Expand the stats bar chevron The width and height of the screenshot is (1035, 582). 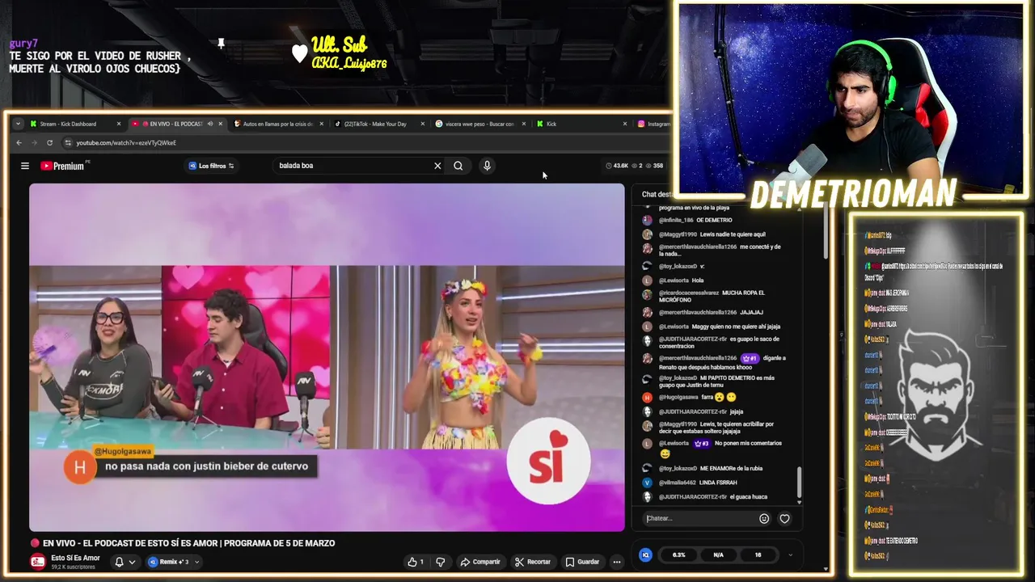click(790, 555)
